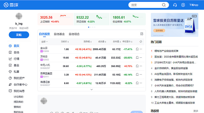Sort by 成交量 column
This screenshot has height=113, width=204.
pyautogui.click(x=102, y=42)
